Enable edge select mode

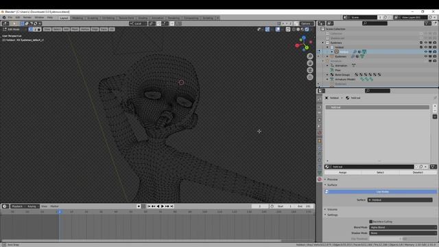tap(35, 29)
